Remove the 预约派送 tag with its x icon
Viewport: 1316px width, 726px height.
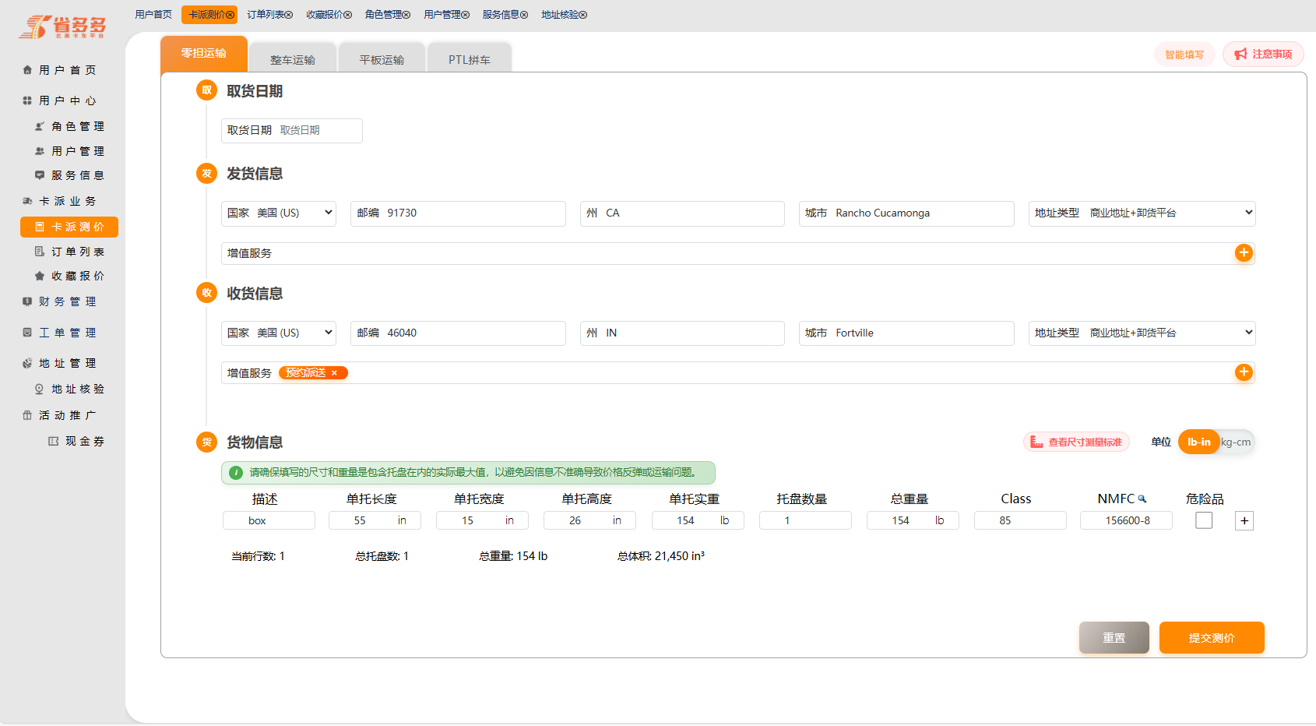(x=334, y=373)
